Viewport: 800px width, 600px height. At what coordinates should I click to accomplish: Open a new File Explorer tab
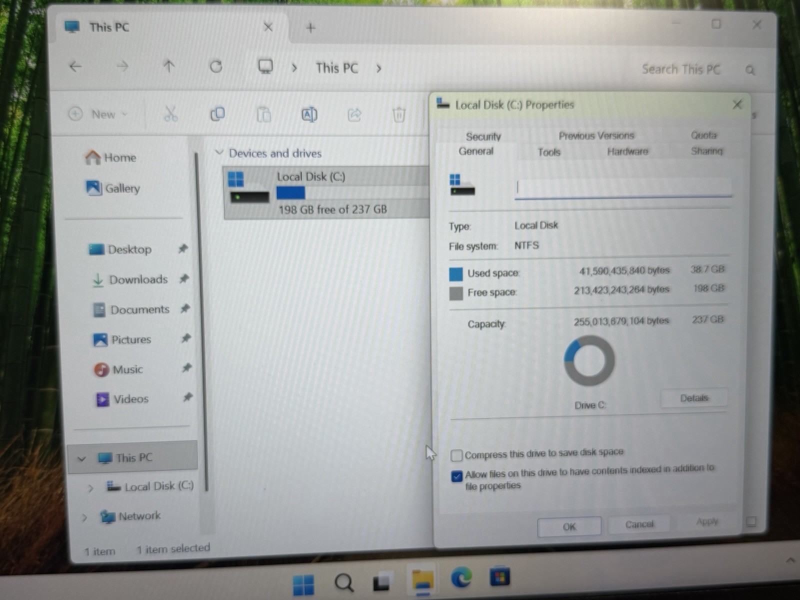pos(310,28)
